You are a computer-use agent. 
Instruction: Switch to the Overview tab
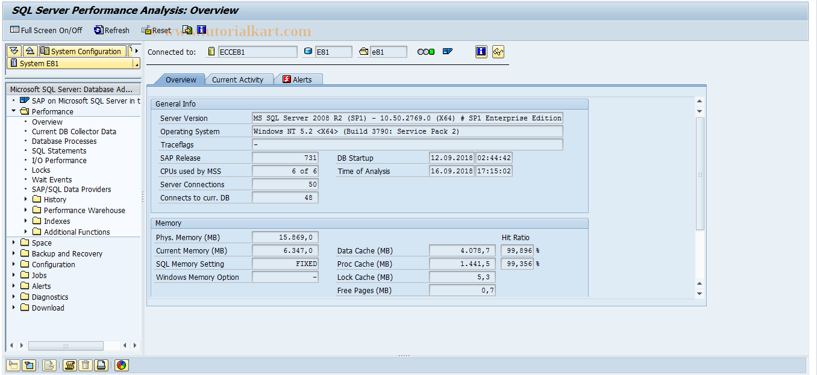[x=181, y=79]
